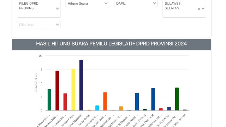Click the dark green Persatuan Pembangunan bar
Viewport: 226px width, 127px height.
click(x=177, y=99)
